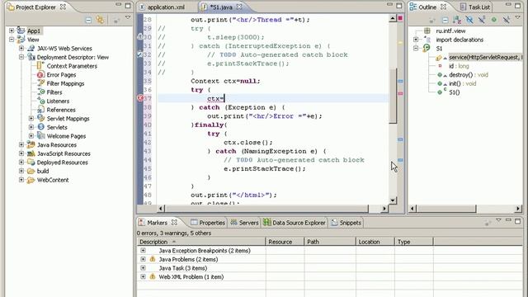Click the JavaScript Resources icon

[x=31, y=153]
